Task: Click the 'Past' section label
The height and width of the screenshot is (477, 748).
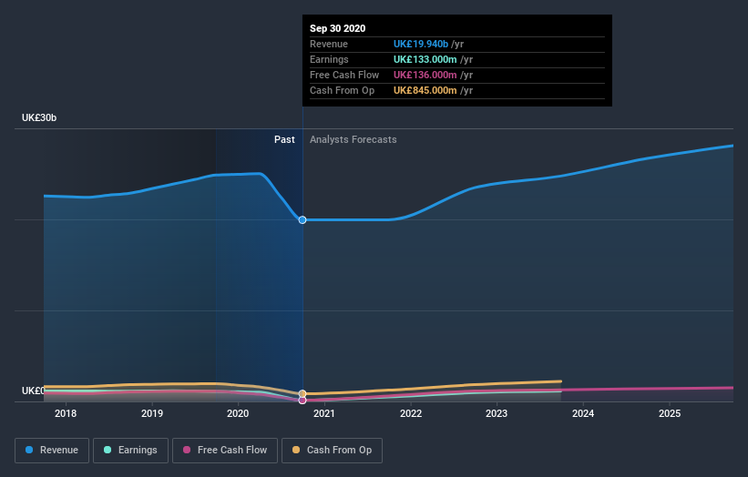Action: [x=284, y=139]
